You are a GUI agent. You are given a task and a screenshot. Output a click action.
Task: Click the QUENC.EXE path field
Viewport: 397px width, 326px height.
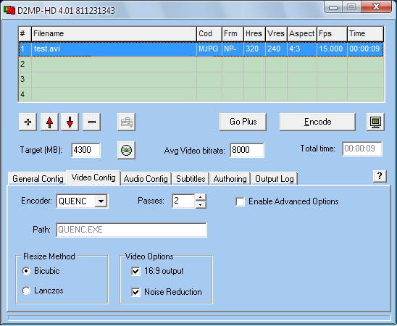tap(131, 230)
